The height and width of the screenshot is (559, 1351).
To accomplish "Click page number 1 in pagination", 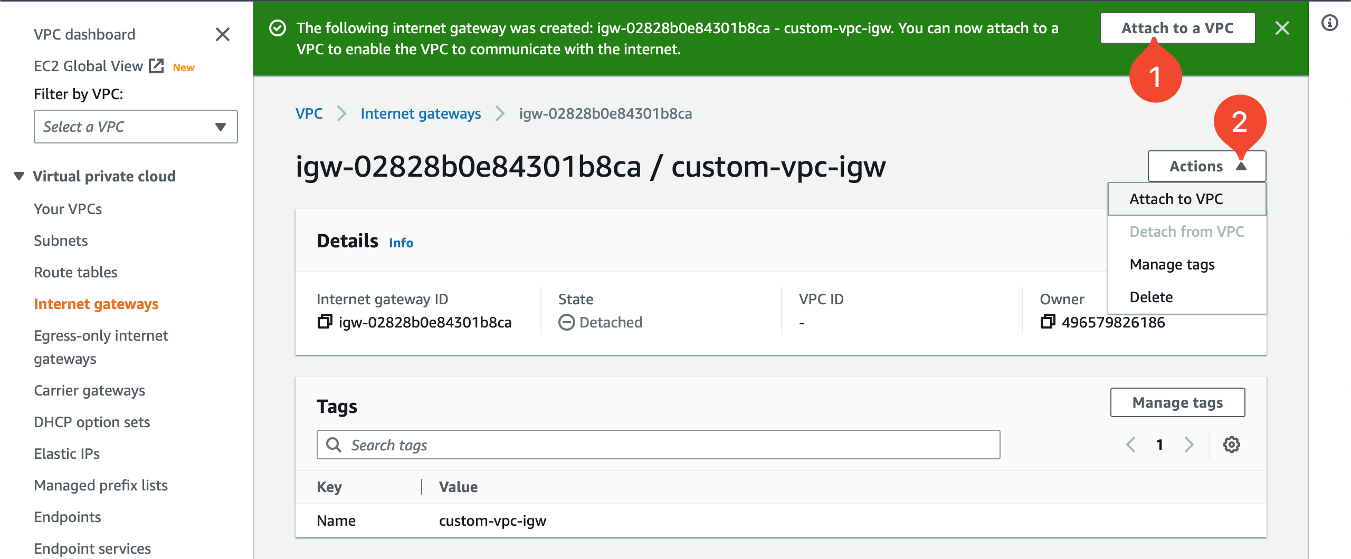I will click(1159, 445).
